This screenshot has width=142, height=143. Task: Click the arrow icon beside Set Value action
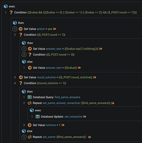pos(21,29)
